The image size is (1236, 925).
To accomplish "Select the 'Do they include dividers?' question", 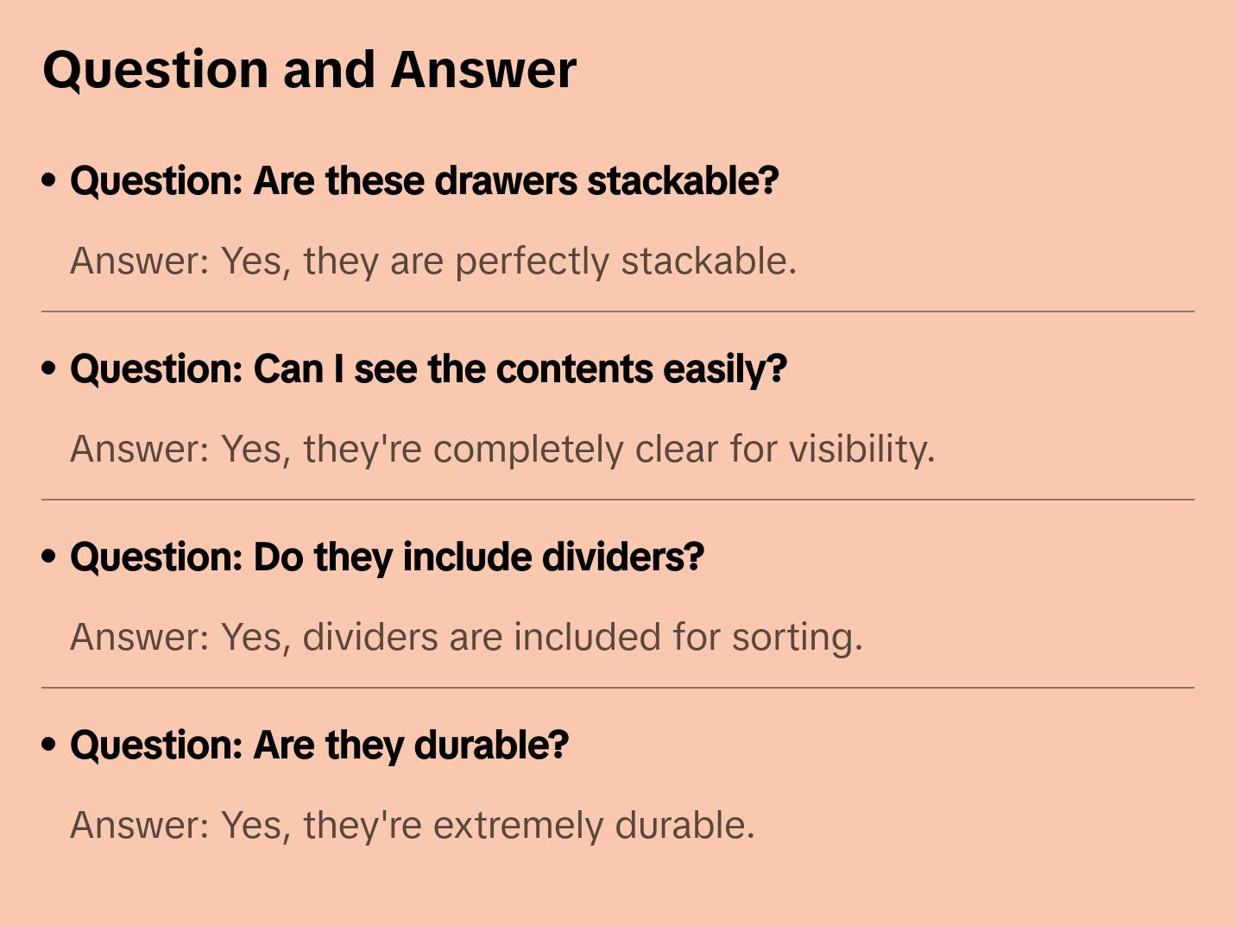I will coord(387,557).
